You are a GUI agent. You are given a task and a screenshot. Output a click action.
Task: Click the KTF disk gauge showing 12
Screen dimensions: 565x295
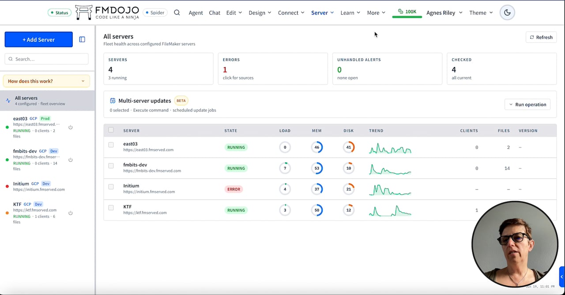[349, 210]
